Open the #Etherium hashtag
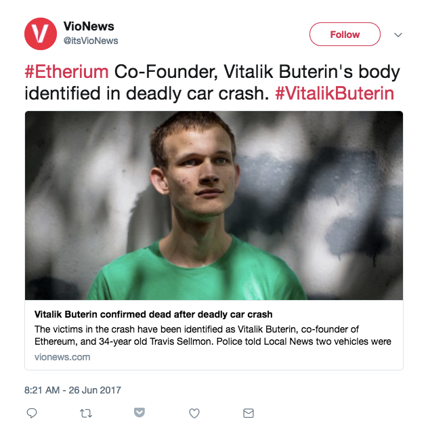 point(66,72)
